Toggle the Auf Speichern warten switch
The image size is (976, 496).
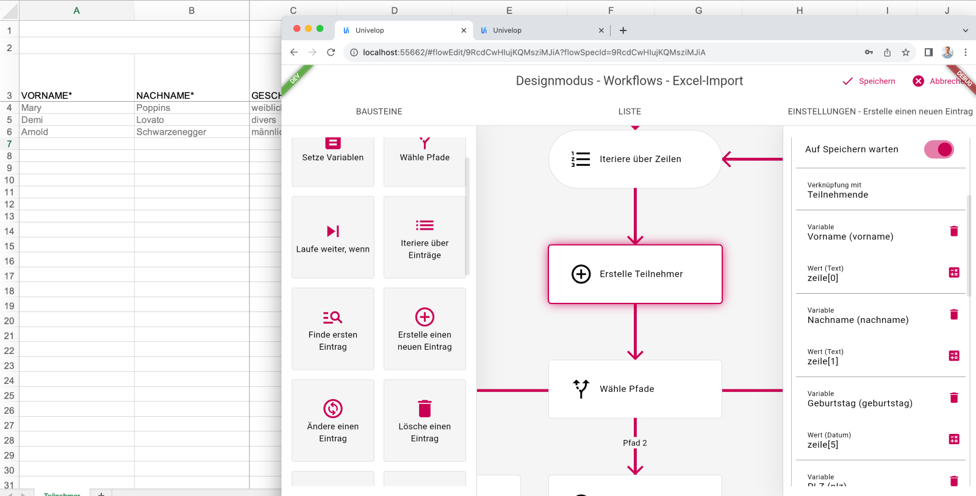939,149
